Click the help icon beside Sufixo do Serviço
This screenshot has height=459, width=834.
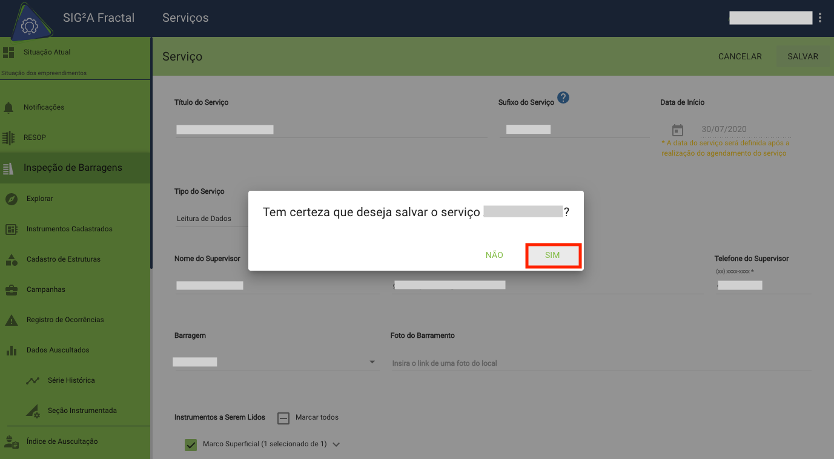(x=563, y=97)
